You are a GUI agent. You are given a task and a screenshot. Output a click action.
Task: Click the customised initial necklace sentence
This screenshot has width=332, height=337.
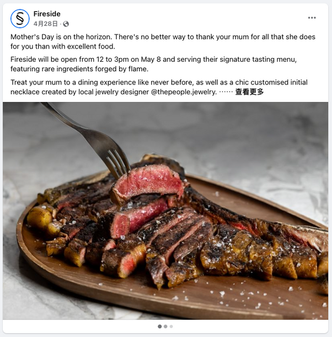159,87
